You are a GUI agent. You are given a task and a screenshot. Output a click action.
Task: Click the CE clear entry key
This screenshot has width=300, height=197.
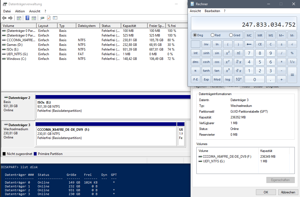(260, 44)
